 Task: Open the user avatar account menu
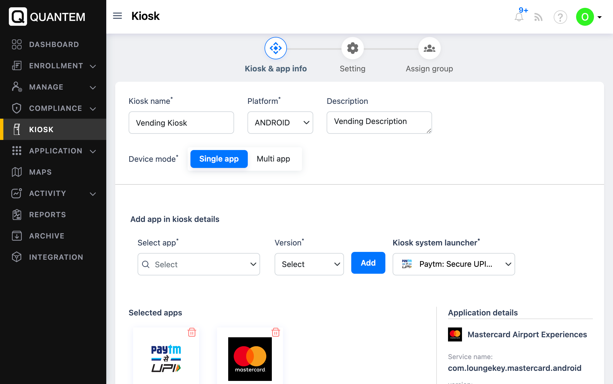[x=589, y=17]
